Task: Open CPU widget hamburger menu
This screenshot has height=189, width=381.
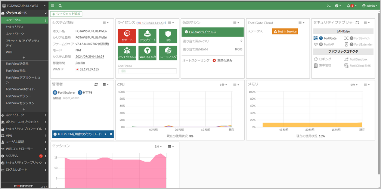Action: point(236,85)
